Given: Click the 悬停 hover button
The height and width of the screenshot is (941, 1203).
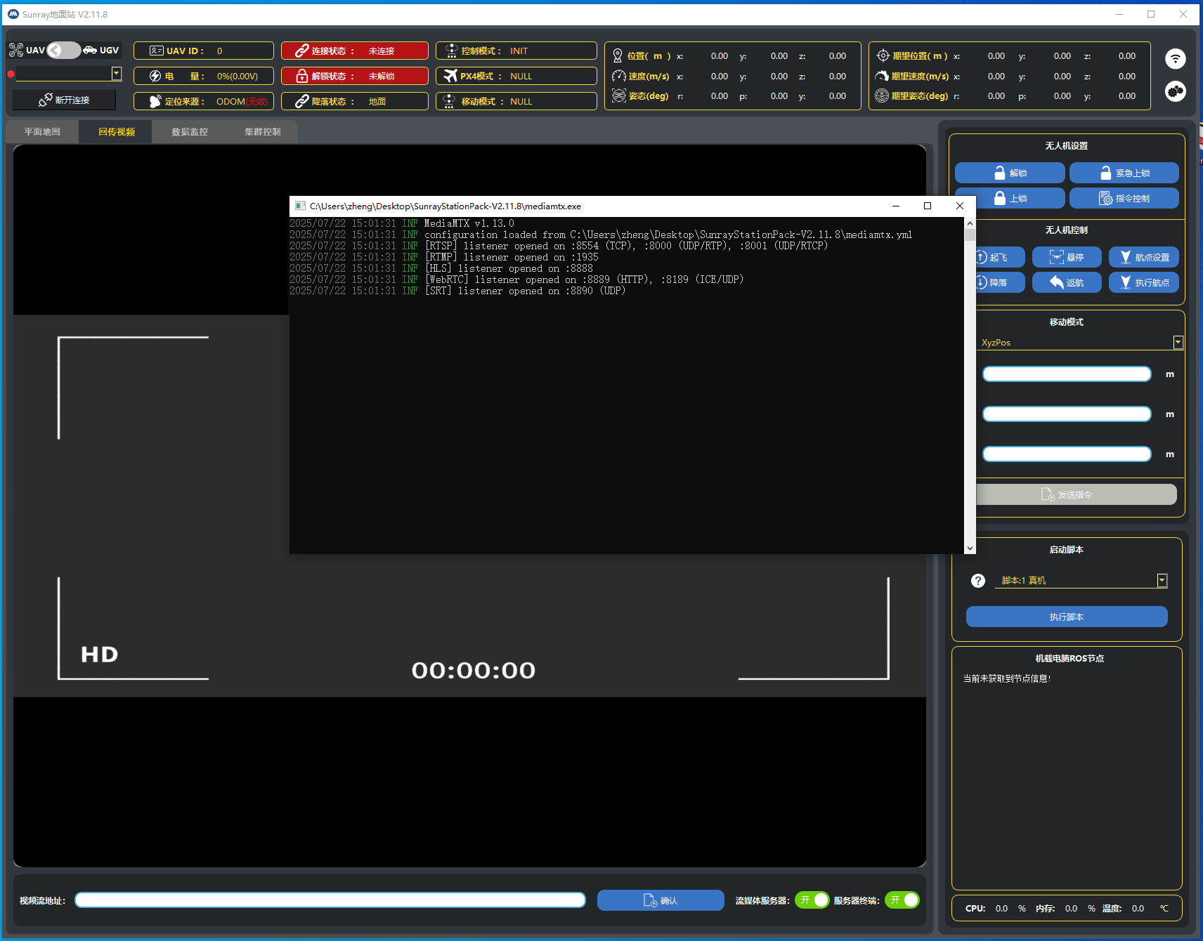Looking at the screenshot, I should (x=1066, y=258).
